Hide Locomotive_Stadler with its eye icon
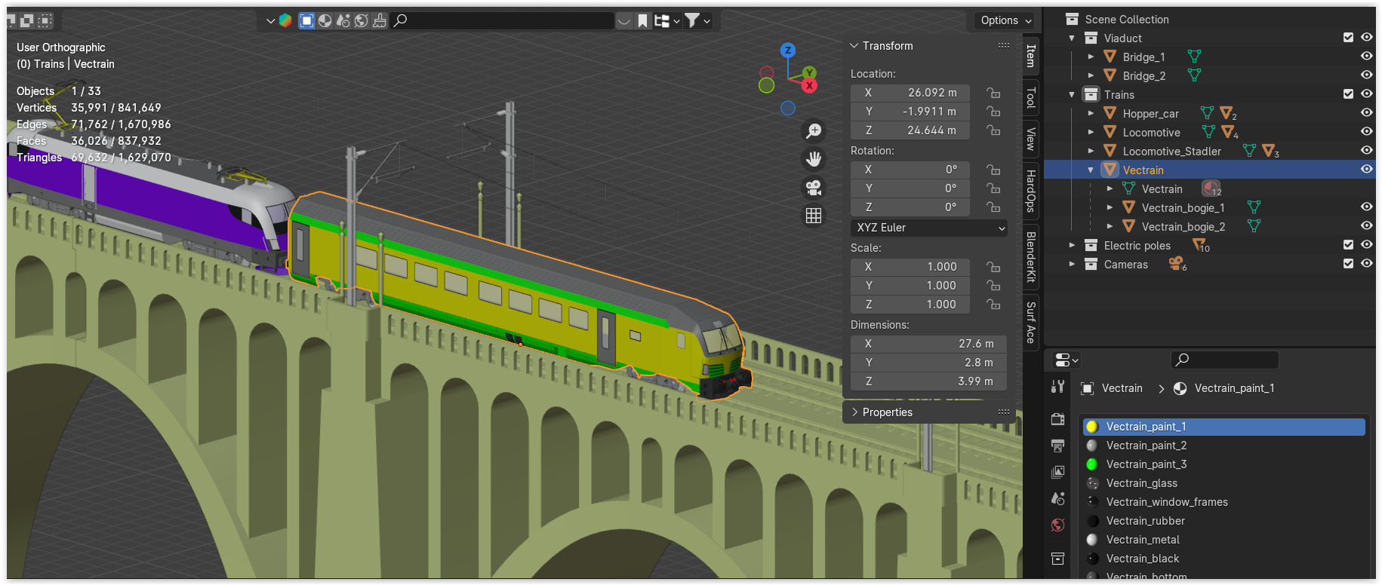Image resolution: width=1382 pixels, height=585 pixels. 1366,150
